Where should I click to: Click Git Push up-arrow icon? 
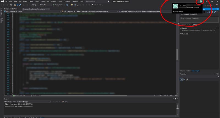(x=212, y=12)
